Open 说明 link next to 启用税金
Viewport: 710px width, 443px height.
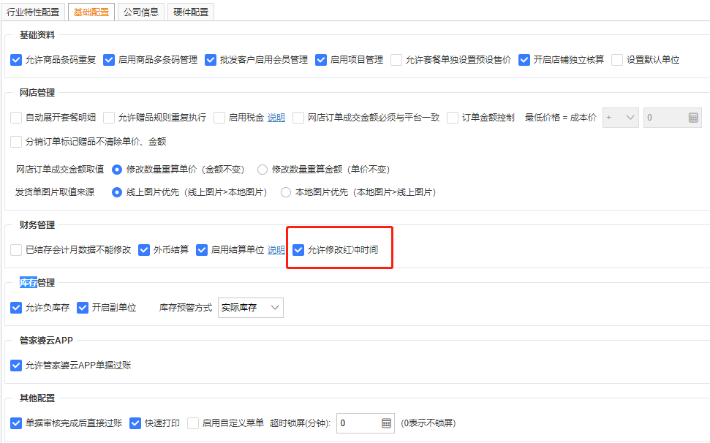tap(276, 118)
